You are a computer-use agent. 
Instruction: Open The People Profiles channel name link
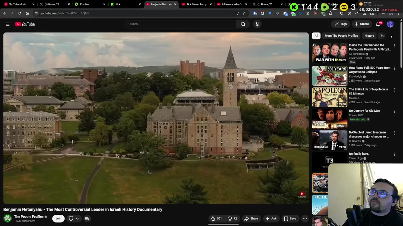click(x=29, y=217)
